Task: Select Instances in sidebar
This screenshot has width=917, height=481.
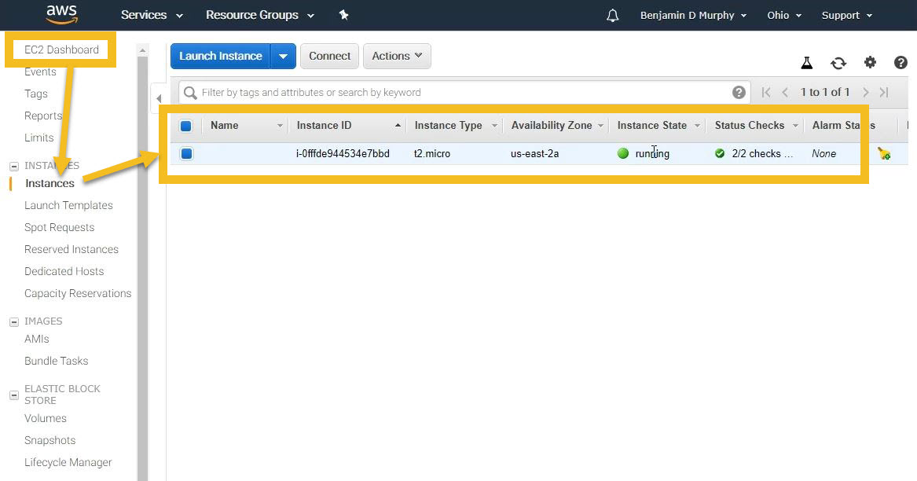Action: tap(50, 183)
